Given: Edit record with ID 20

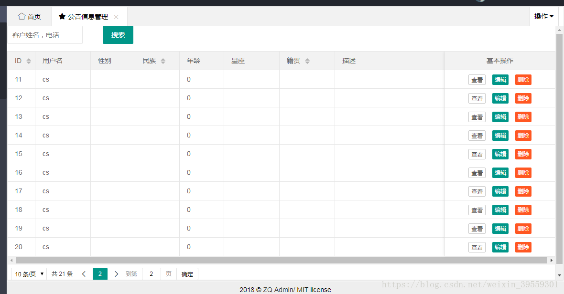Looking at the screenshot, I should [500, 247].
